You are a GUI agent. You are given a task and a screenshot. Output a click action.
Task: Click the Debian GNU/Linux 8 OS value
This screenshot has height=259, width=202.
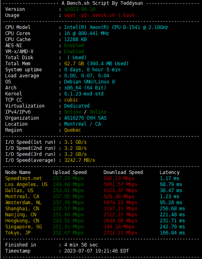pos(90,82)
